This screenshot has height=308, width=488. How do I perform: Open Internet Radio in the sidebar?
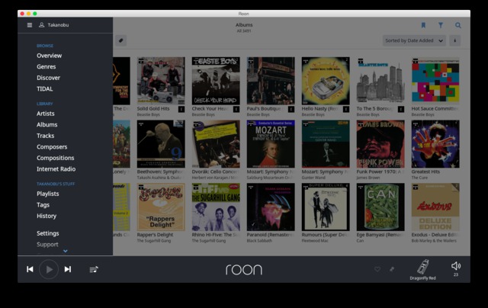(x=56, y=169)
